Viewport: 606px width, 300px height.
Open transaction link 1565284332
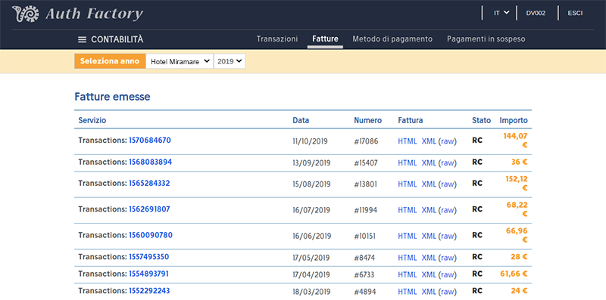tap(149, 183)
